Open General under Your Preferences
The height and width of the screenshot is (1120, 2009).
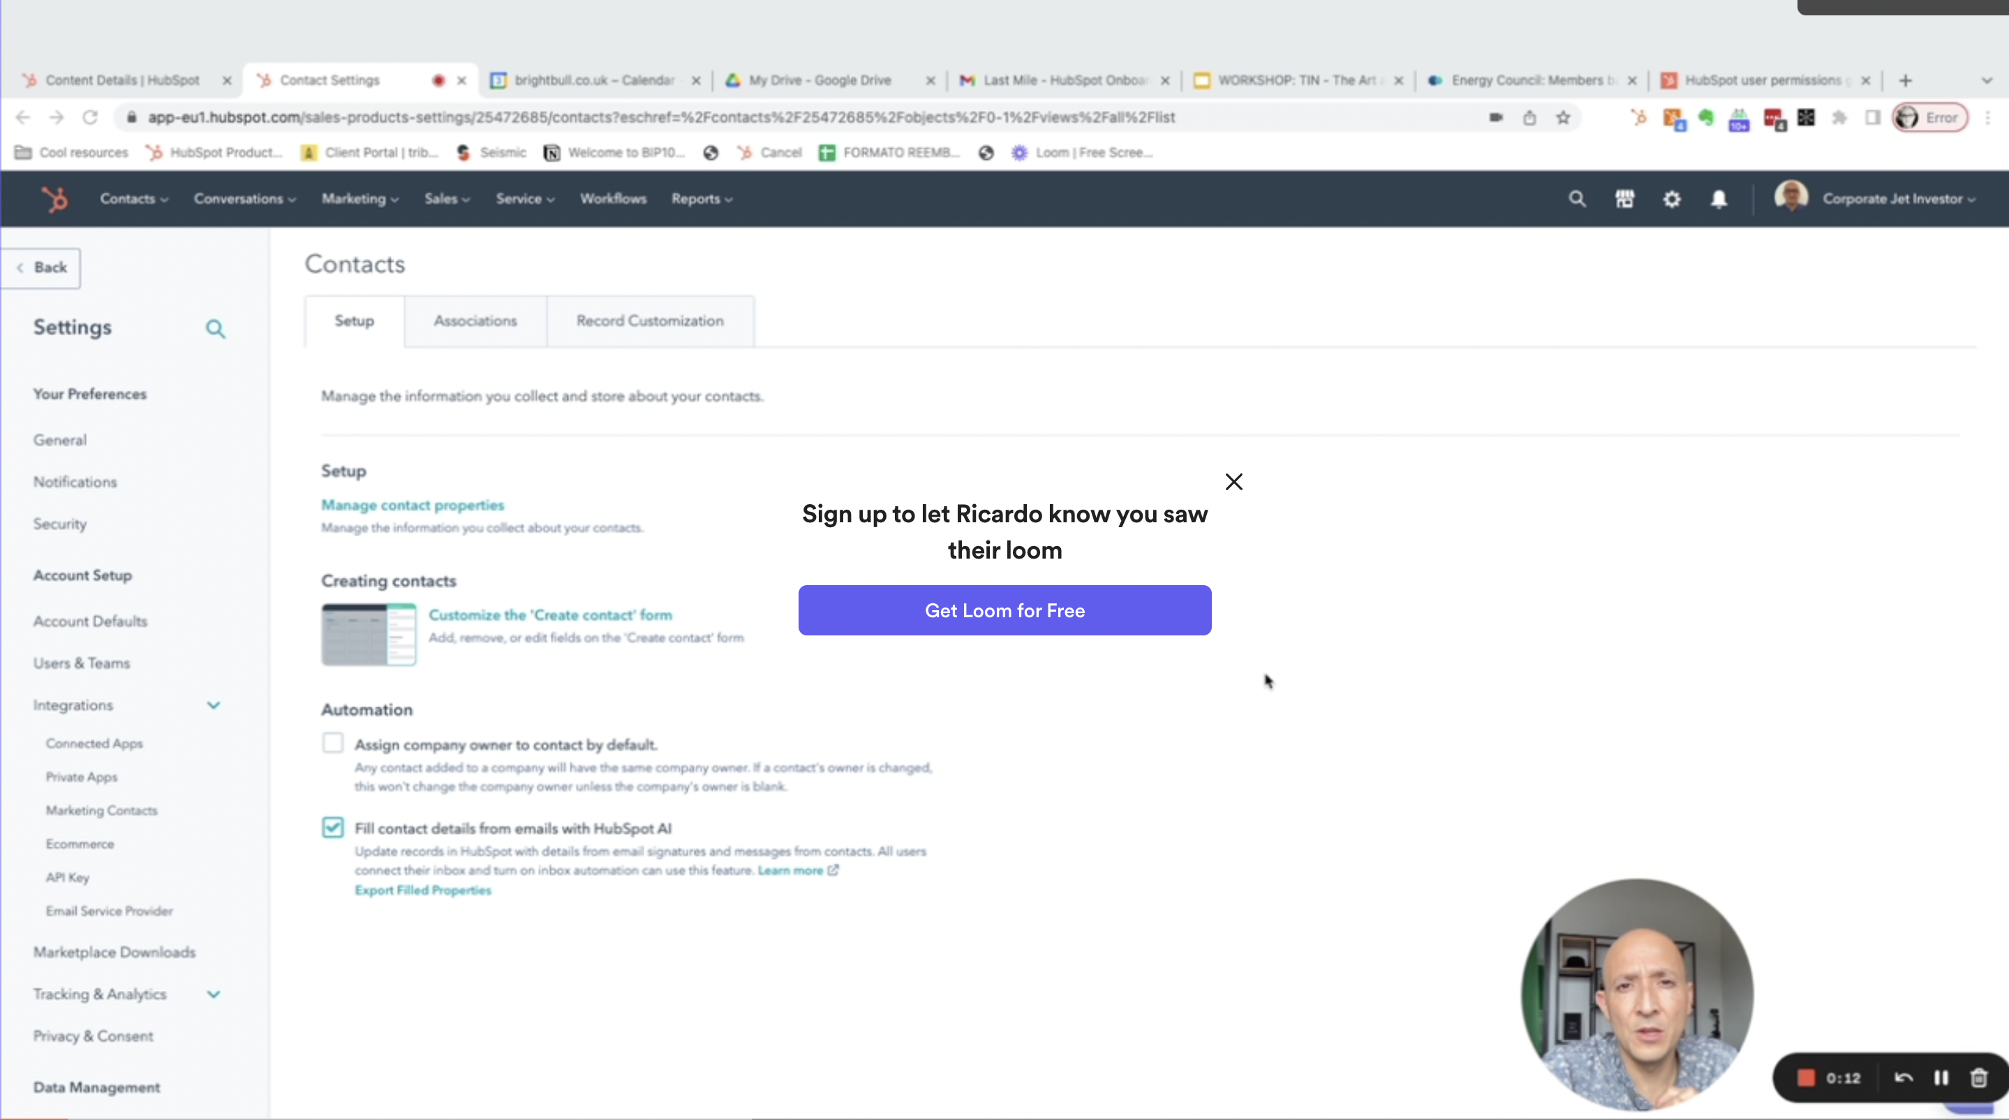point(60,440)
